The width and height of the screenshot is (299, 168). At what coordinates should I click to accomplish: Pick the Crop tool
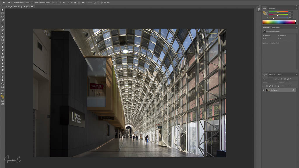3,24
